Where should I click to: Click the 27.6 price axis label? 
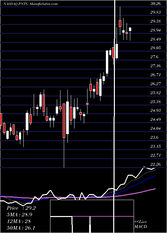click(x=154, y=57)
